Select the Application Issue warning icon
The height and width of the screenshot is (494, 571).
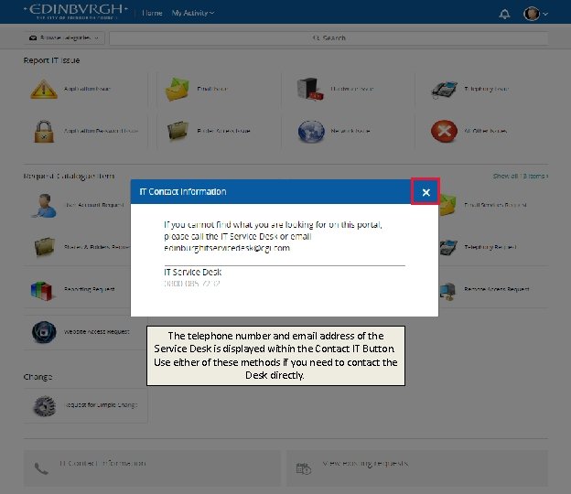[x=43, y=89]
